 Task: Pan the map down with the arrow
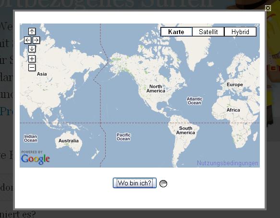point(32,49)
